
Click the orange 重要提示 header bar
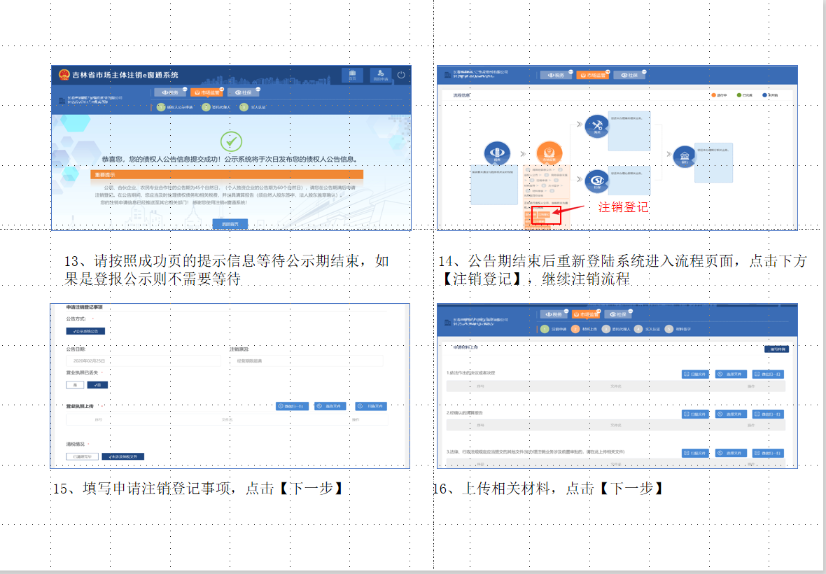(227, 174)
